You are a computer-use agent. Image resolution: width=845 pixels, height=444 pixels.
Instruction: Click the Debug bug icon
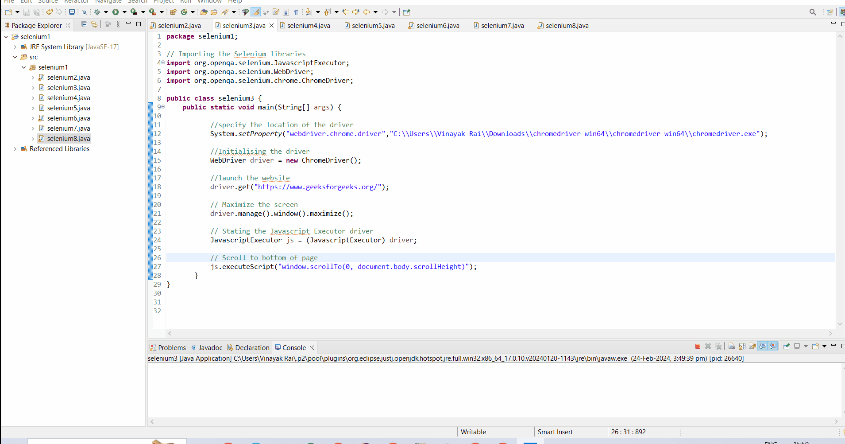(97, 12)
